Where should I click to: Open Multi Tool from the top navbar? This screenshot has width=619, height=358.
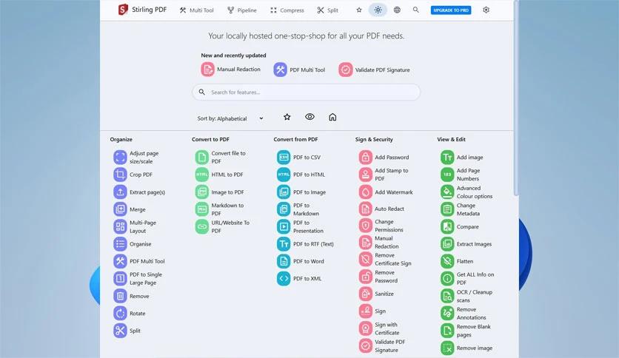pos(196,10)
